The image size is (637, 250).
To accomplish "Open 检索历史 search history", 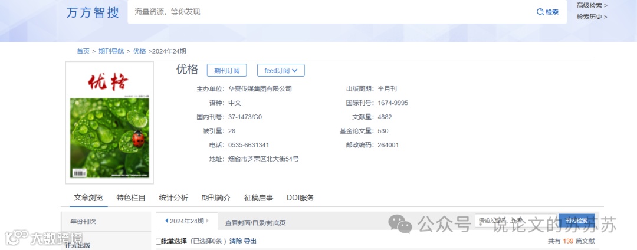I will [x=592, y=17].
